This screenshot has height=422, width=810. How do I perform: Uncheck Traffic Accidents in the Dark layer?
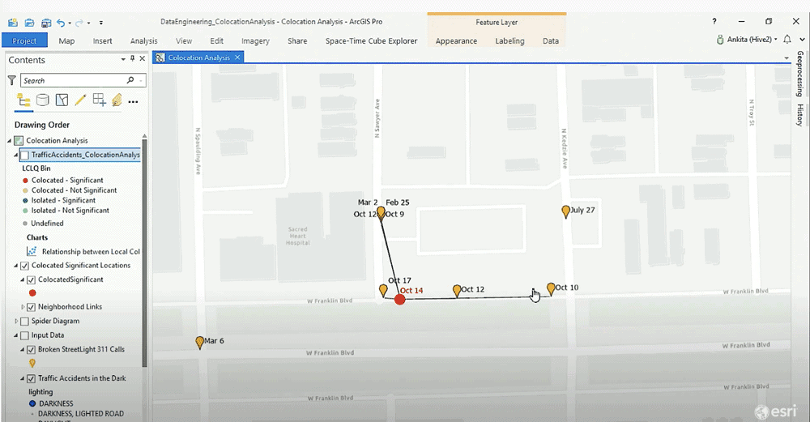31,378
